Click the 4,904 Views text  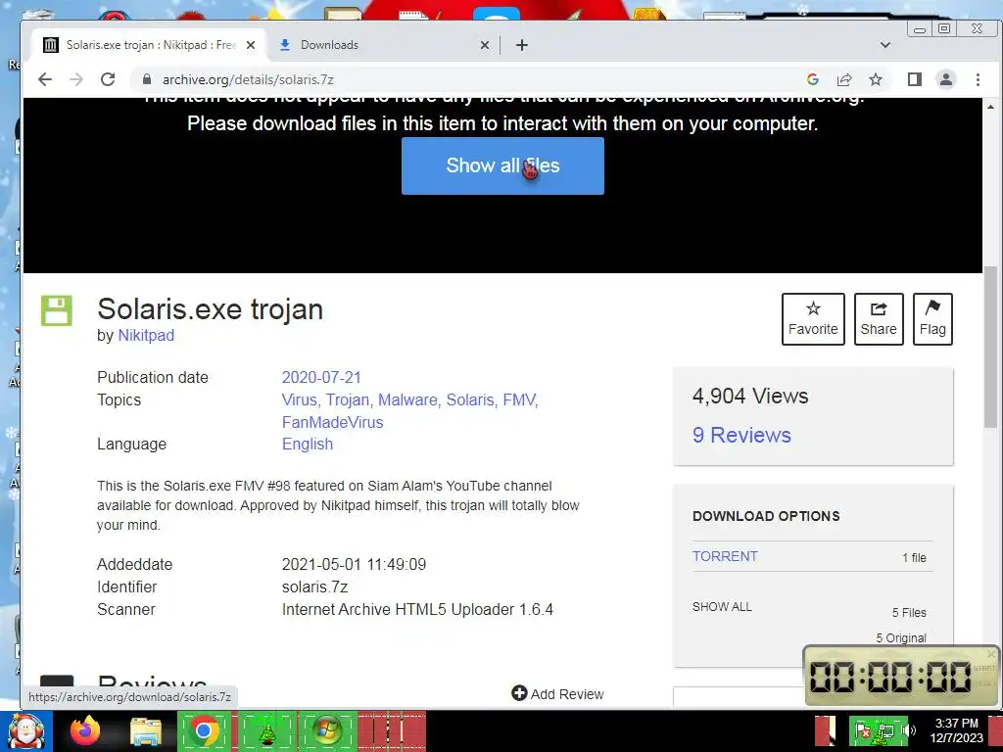coord(749,396)
